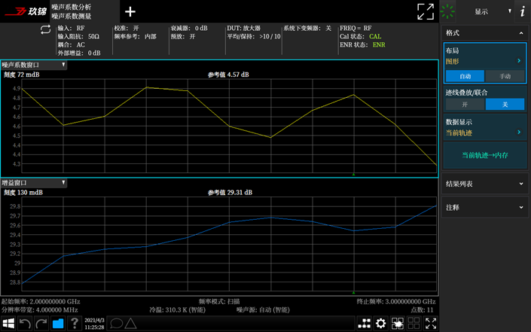531x332 pixels.
Task: Open the node-grid preset icon in bottom bar
Action: pyautogui.click(x=364, y=324)
